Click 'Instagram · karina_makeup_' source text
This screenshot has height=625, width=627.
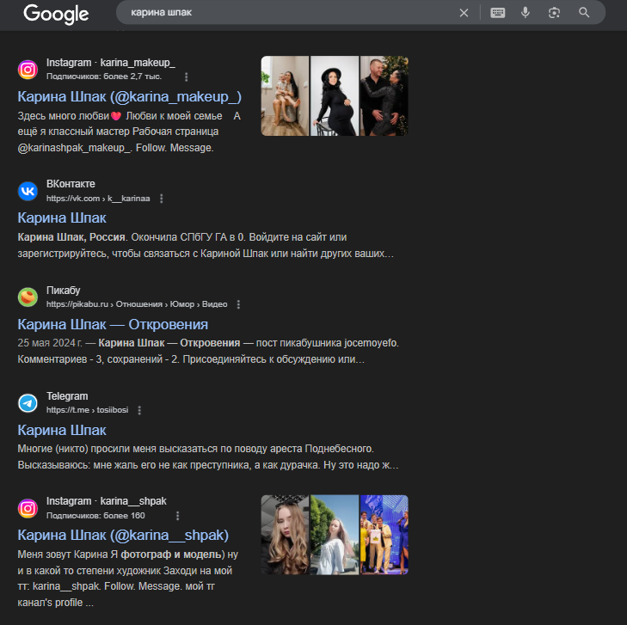point(111,63)
